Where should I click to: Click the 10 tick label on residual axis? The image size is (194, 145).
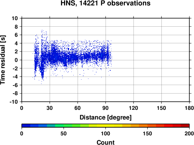[15, 18]
